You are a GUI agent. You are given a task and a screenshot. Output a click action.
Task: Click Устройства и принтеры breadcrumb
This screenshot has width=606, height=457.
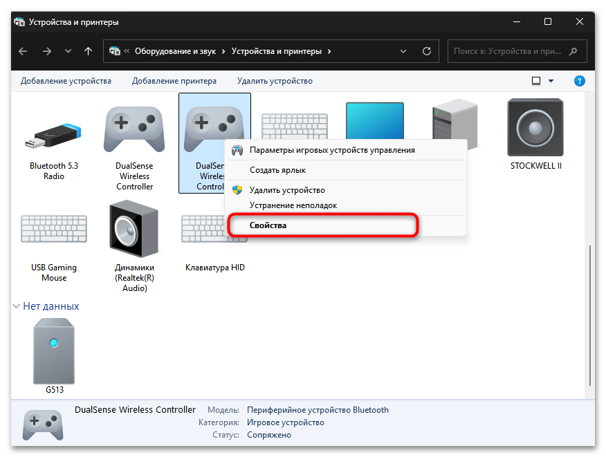(276, 51)
